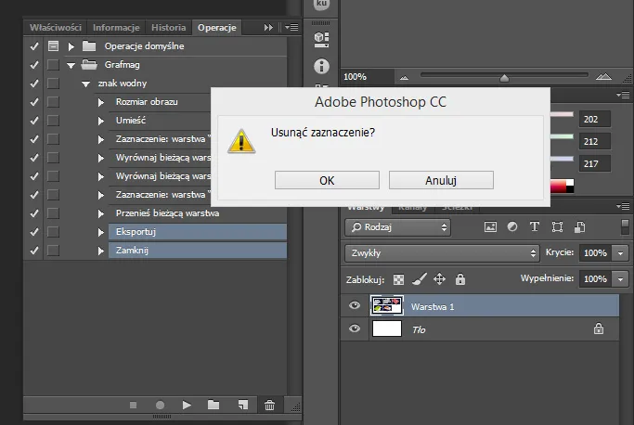Create a new action set folder
This screenshot has height=425, width=634.
click(x=213, y=406)
